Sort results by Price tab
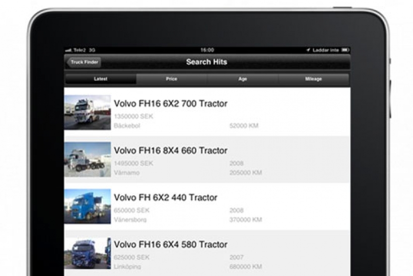Image resolution: width=413 pixels, height=276 pixels. 171,79
